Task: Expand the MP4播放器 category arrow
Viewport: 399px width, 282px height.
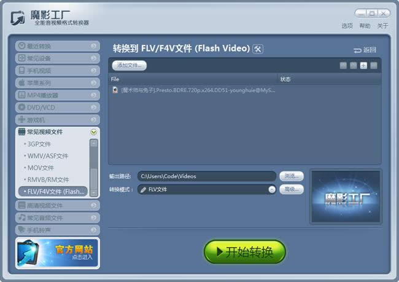Action: (x=93, y=95)
